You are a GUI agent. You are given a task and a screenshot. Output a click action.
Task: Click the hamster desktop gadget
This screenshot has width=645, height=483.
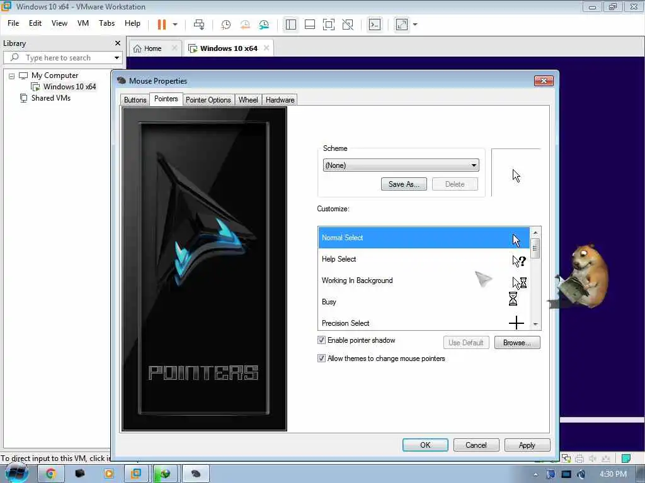[580, 276]
